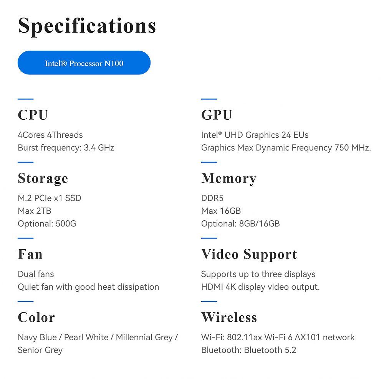Select the Bluetooth 5.2 line
The width and height of the screenshot is (384, 379).
pyautogui.click(x=248, y=350)
